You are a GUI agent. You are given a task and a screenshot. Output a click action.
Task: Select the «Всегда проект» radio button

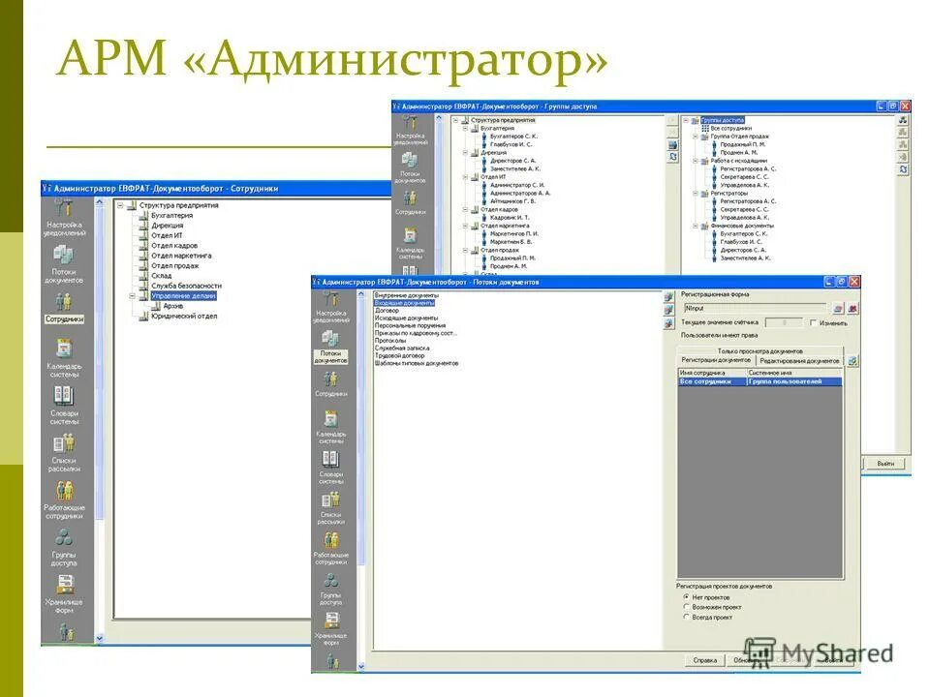(x=686, y=617)
